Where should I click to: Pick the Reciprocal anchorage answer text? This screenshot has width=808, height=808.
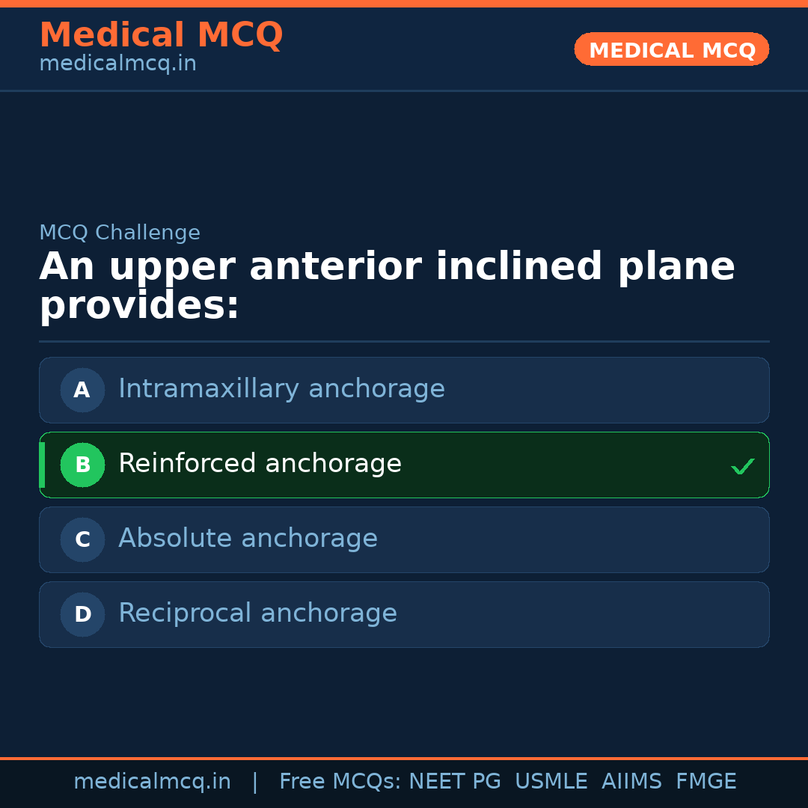[x=257, y=613]
